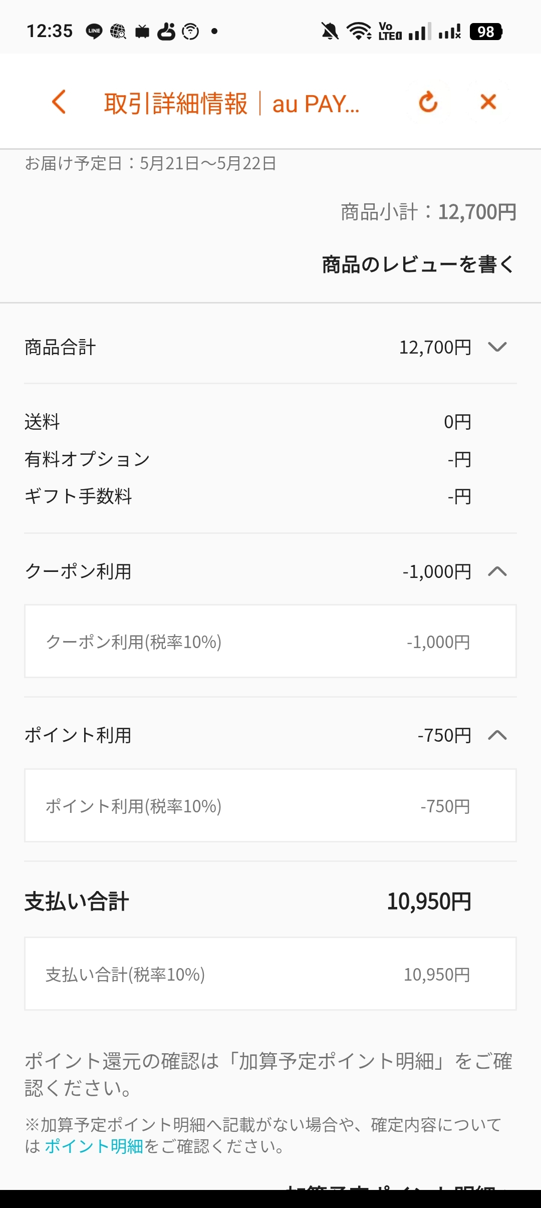This screenshot has height=1208, width=541.
Task: Open the ポイント明細 link
Action: [x=94, y=1146]
